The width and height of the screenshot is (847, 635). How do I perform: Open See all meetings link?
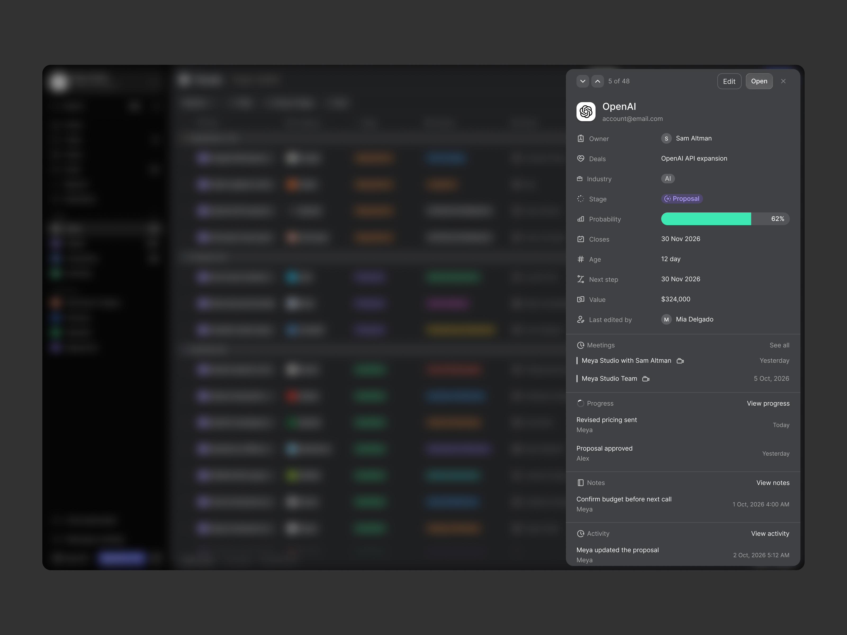click(x=779, y=345)
